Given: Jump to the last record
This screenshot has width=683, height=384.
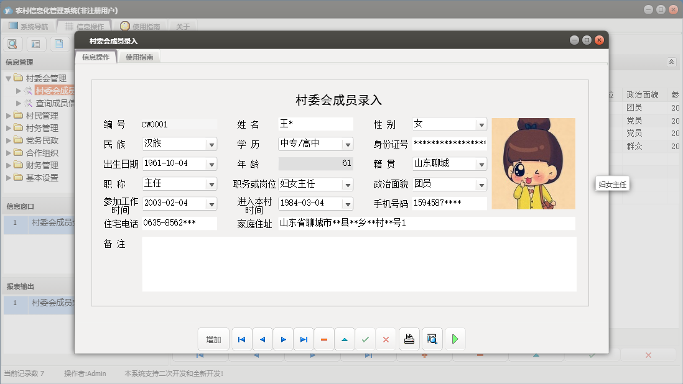Looking at the screenshot, I should pyautogui.click(x=304, y=339).
